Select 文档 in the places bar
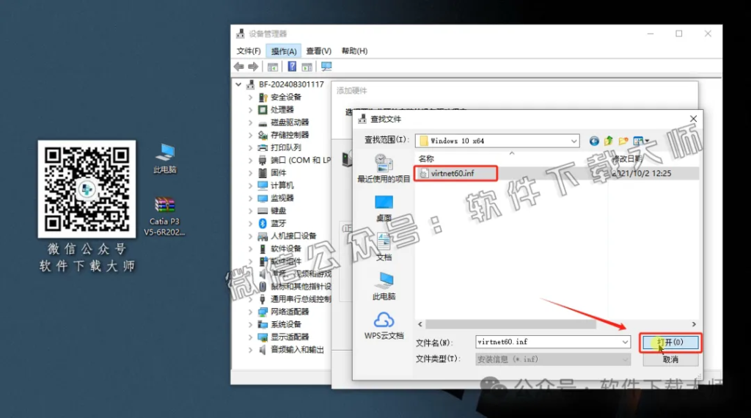The width and height of the screenshot is (751, 418). pos(384,247)
